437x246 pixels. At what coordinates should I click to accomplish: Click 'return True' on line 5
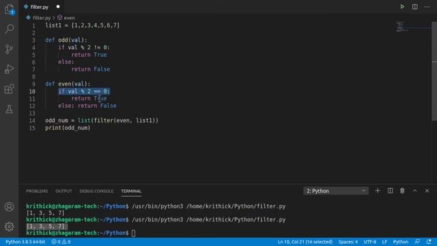(x=89, y=55)
